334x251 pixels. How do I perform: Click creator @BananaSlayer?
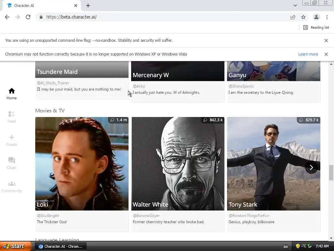(x=146, y=216)
